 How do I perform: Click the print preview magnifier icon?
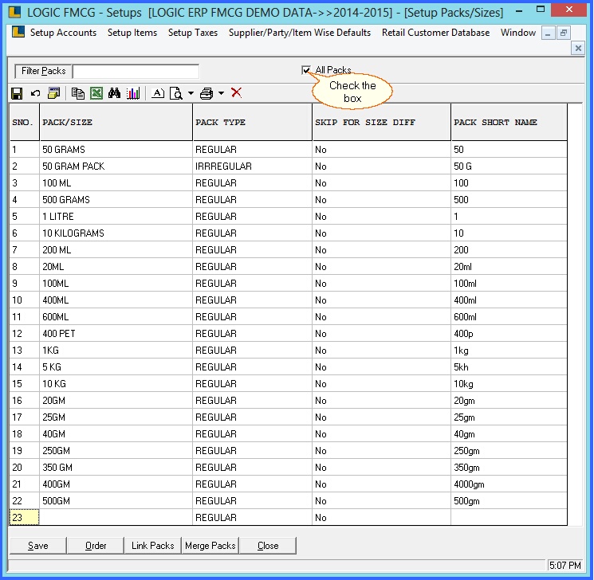coord(176,93)
